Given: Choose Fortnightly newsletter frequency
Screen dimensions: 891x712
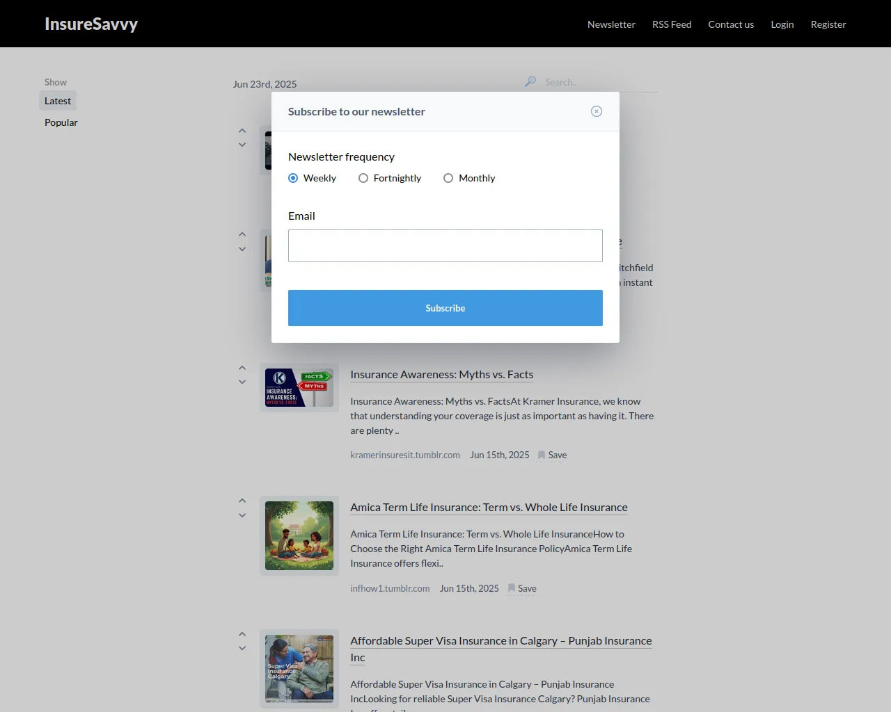Looking at the screenshot, I should pos(363,178).
